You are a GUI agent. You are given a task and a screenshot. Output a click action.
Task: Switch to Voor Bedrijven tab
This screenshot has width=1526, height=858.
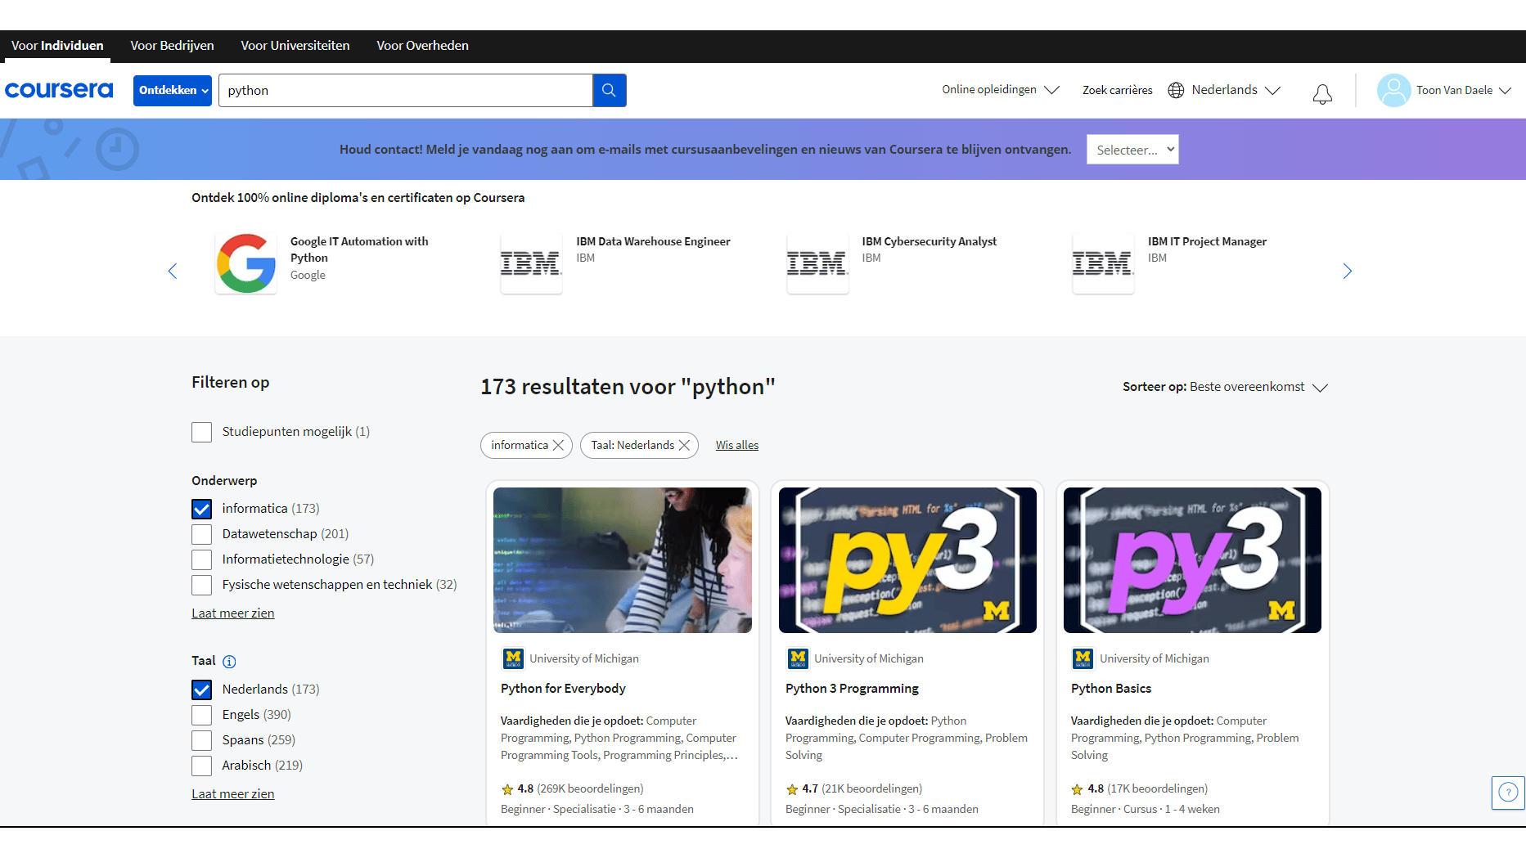point(172,46)
